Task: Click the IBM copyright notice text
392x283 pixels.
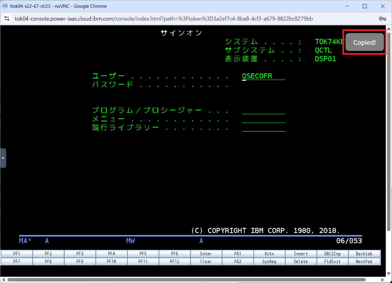Action: tap(265, 231)
